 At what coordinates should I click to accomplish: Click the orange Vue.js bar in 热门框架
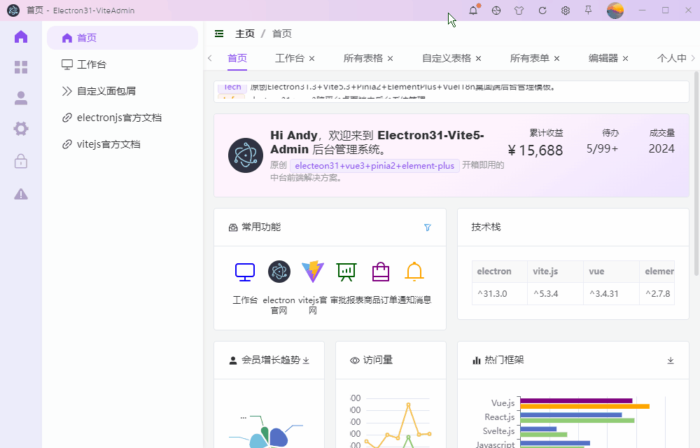pos(584,407)
